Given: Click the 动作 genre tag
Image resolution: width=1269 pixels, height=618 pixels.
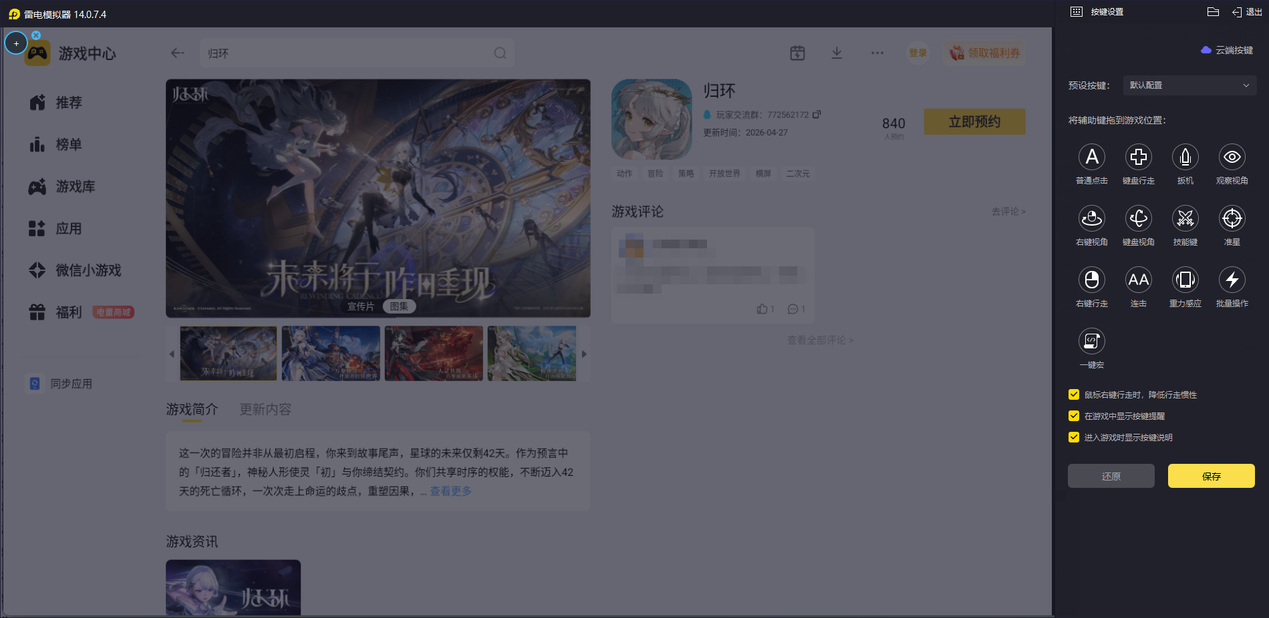Looking at the screenshot, I should point(624,174).
